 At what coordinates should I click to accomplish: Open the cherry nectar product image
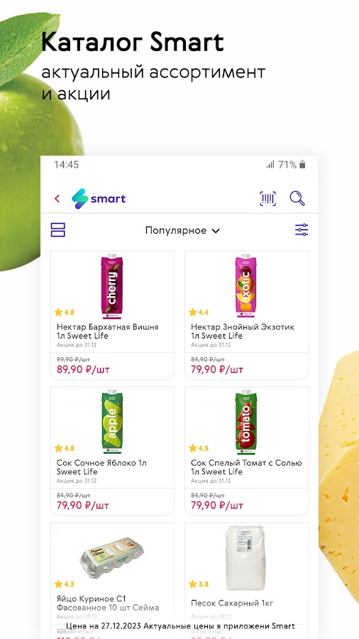(112, 287)
